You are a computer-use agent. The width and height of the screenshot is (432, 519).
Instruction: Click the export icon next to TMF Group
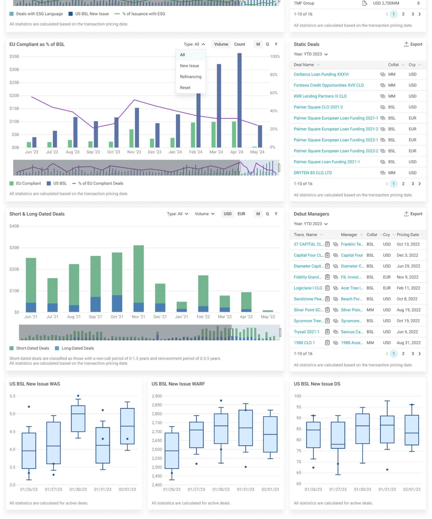tap(365, 3)
